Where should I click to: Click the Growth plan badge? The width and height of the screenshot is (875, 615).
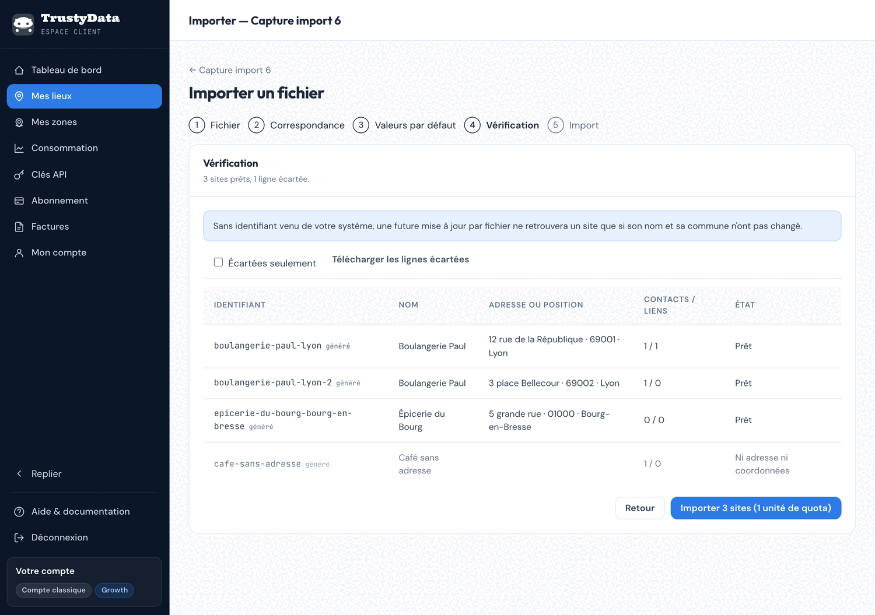click(114, 590)
